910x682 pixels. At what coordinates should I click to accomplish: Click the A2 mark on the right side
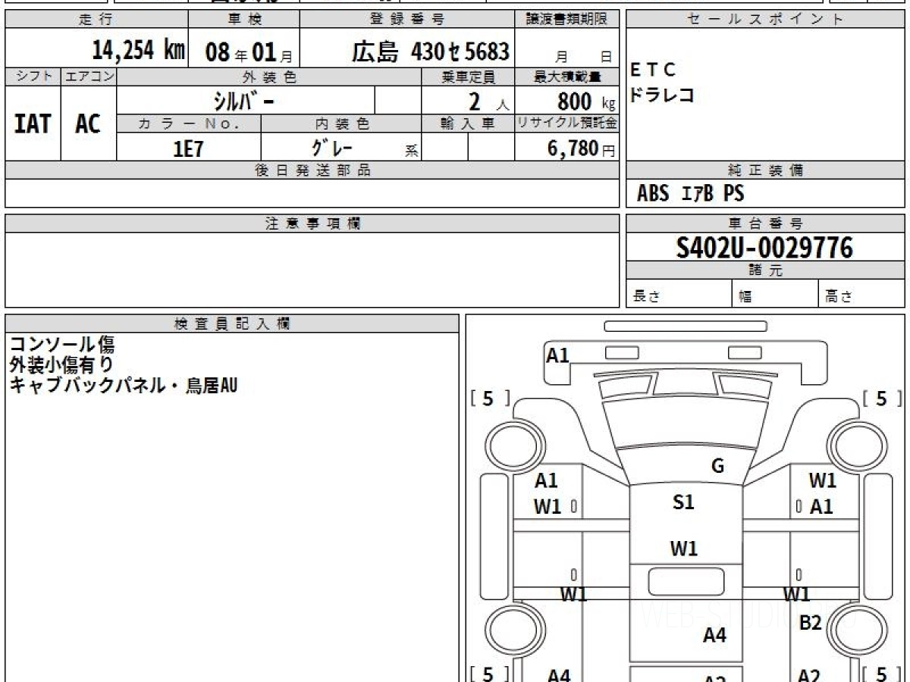coord(809,674)
